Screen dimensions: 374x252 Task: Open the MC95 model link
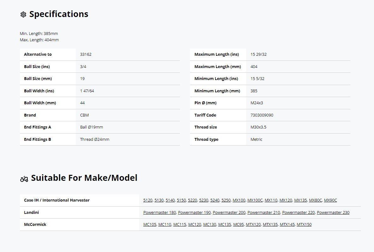[239, 224]
